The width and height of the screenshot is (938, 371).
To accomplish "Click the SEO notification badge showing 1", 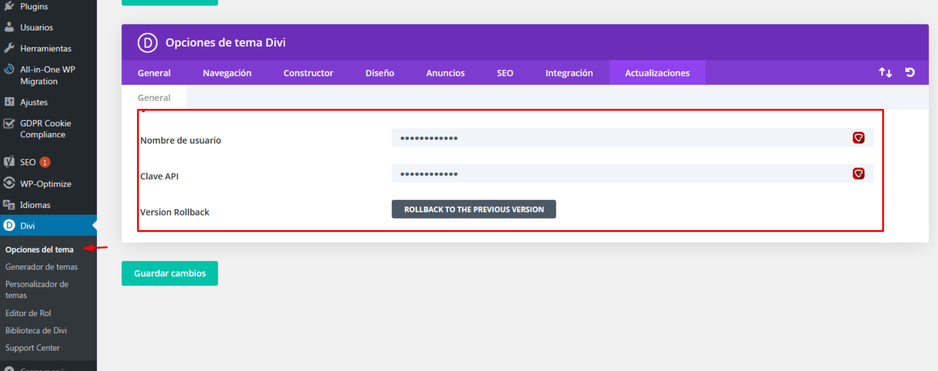I will [x=45, y=162].
